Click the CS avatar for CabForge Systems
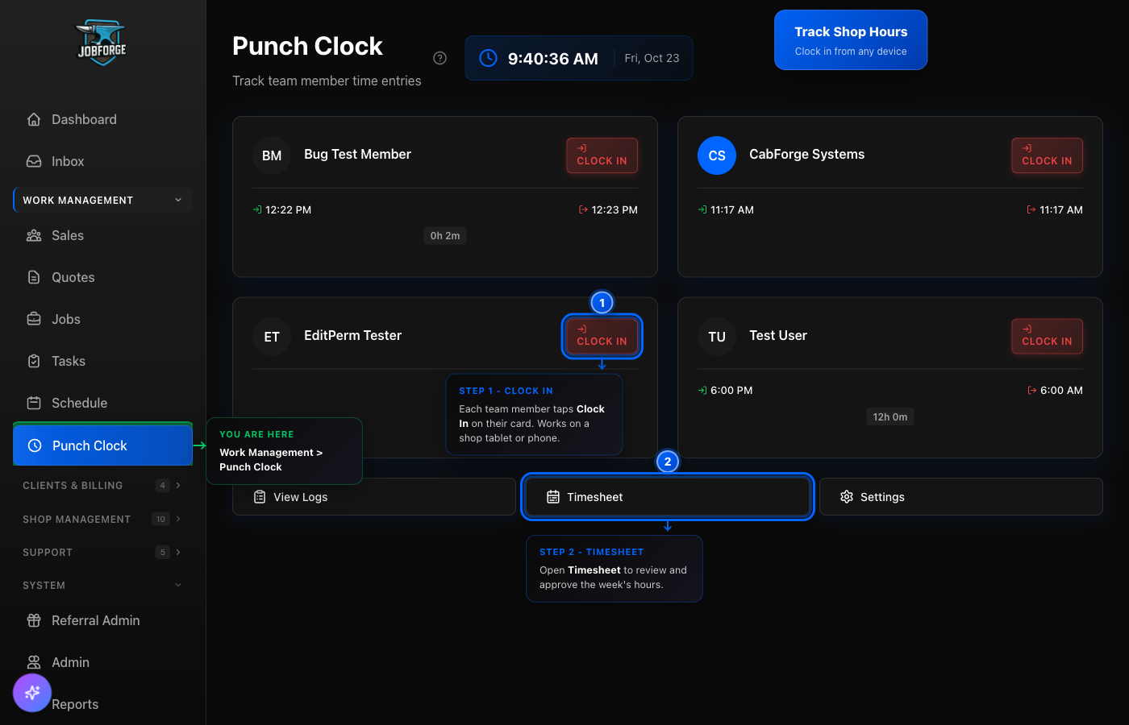 717,155
